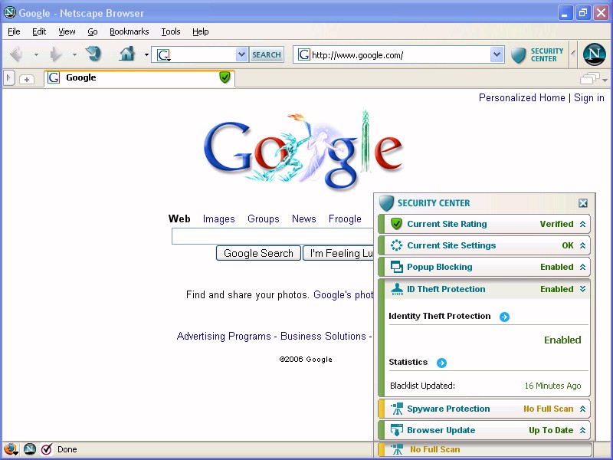Image resolution: width=613 pixels, height=460 pixels.
Task: Click the Popup Blocking windows icon
Action: point(396,267)
